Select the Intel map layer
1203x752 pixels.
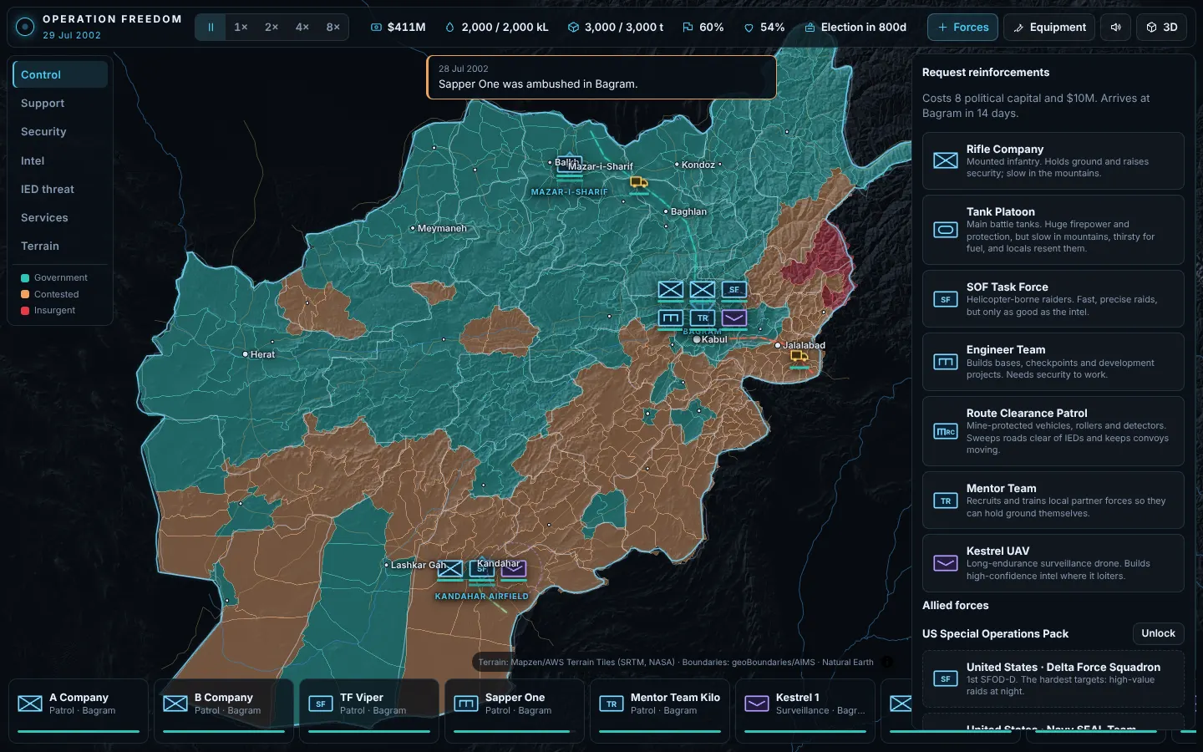[x=60, y=160]
